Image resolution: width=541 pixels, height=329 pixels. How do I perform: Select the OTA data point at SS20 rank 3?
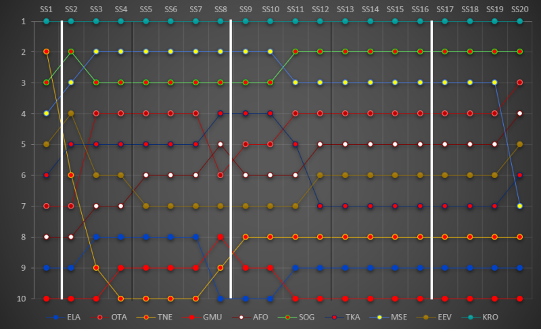click(519, 83)
